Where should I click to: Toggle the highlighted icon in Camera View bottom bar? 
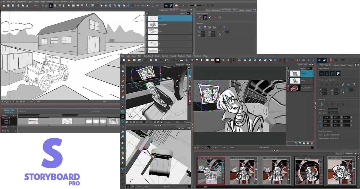coord(208,148)
